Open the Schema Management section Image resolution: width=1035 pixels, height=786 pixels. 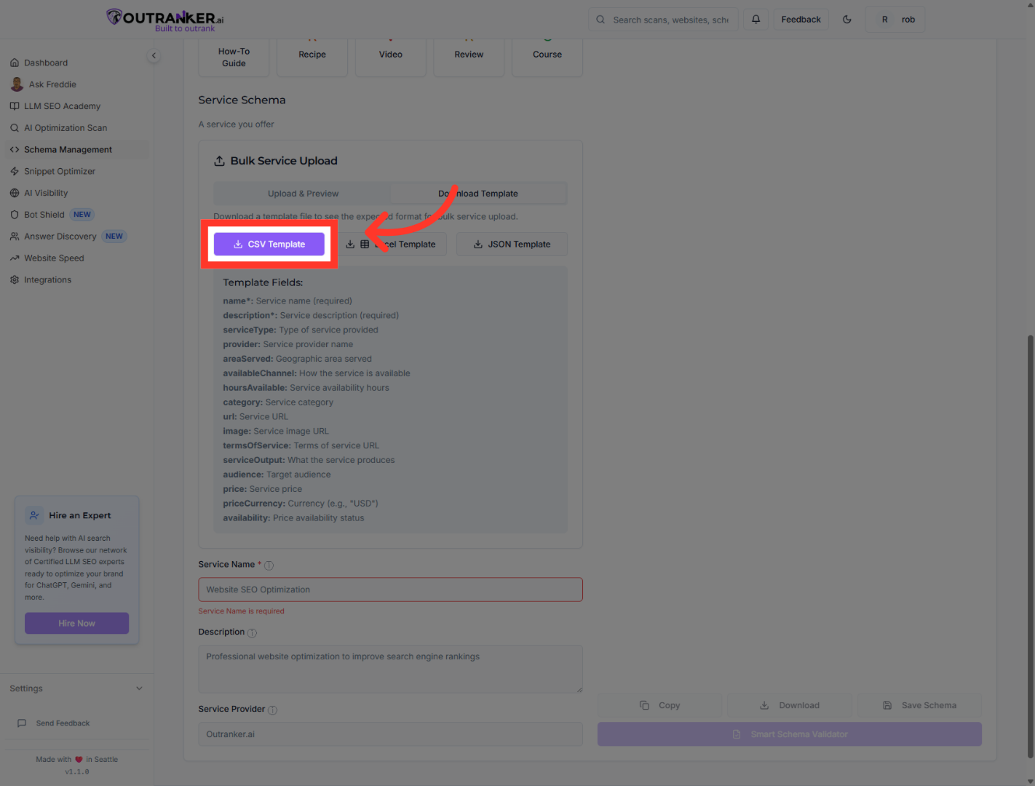(x=68, y=149)
